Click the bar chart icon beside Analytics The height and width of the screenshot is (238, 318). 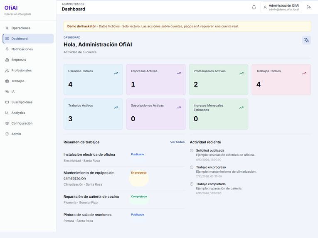point(7,113)
